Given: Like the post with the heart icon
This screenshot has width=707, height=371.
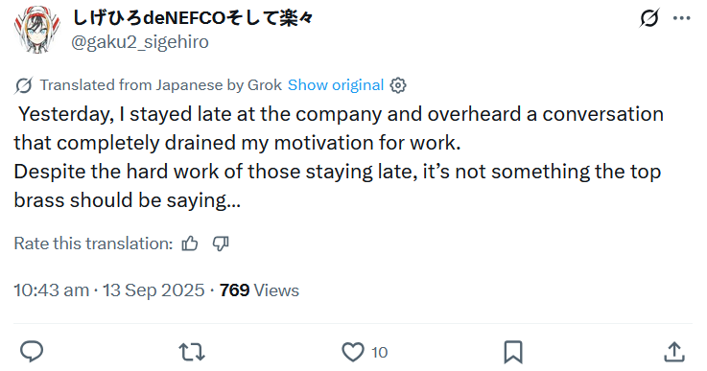Looking at the screenshot, I should click(353, 352).
